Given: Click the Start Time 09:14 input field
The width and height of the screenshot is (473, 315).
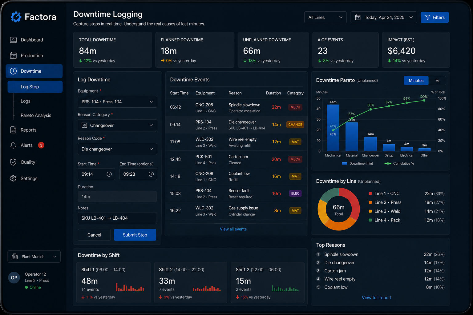Looking at the screenshot, I should point(96,174).
